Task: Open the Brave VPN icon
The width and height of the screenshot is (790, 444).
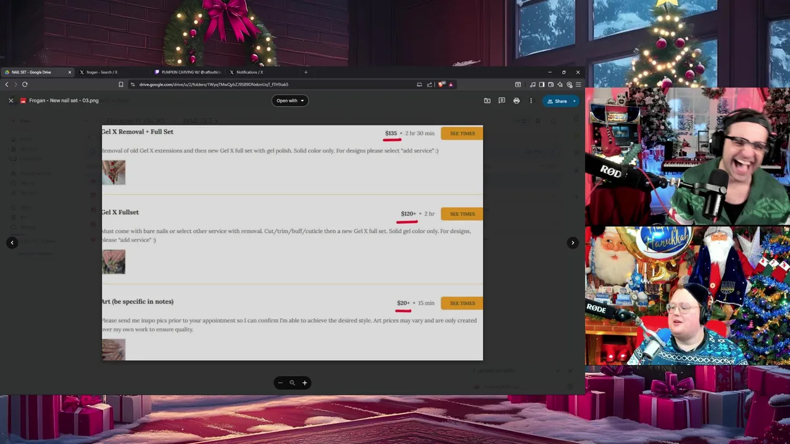Action: (570, 84)
